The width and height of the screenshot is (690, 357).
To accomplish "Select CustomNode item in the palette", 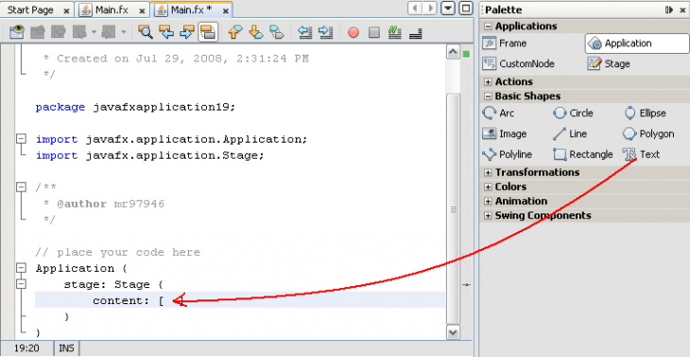I will click(518, 64).
